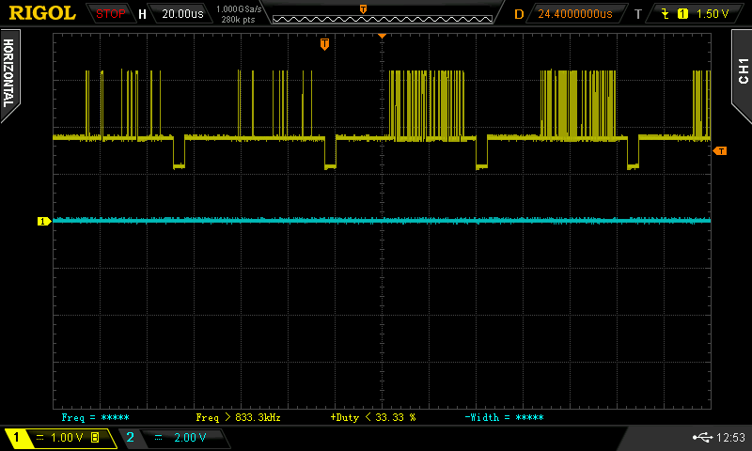752x451 pixels.
Task: Click the trigger source channel 1 badge
Action: [682, 14]
